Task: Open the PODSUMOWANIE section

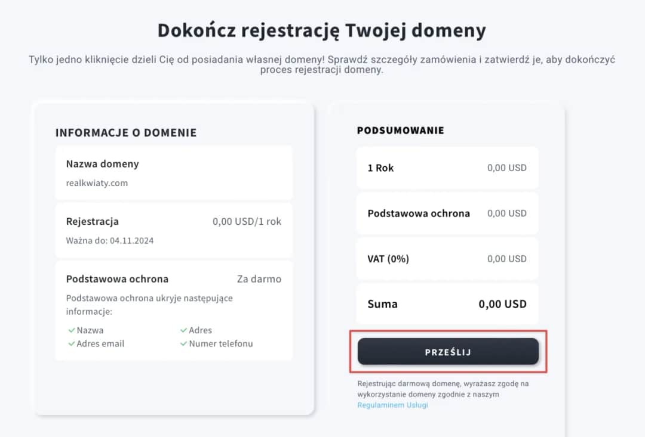Action: click(400, 130)
